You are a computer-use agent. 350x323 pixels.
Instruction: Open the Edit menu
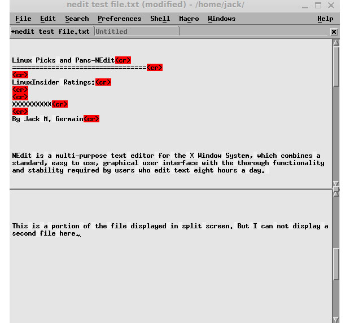pyautogui.click(x=48, y=19)
